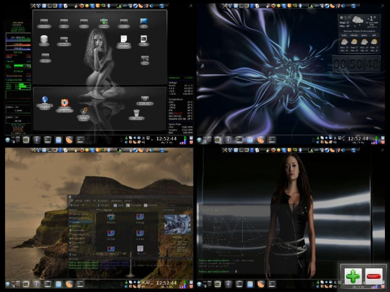Open the blue picture icon on grayscale desktop

point(143,23)
